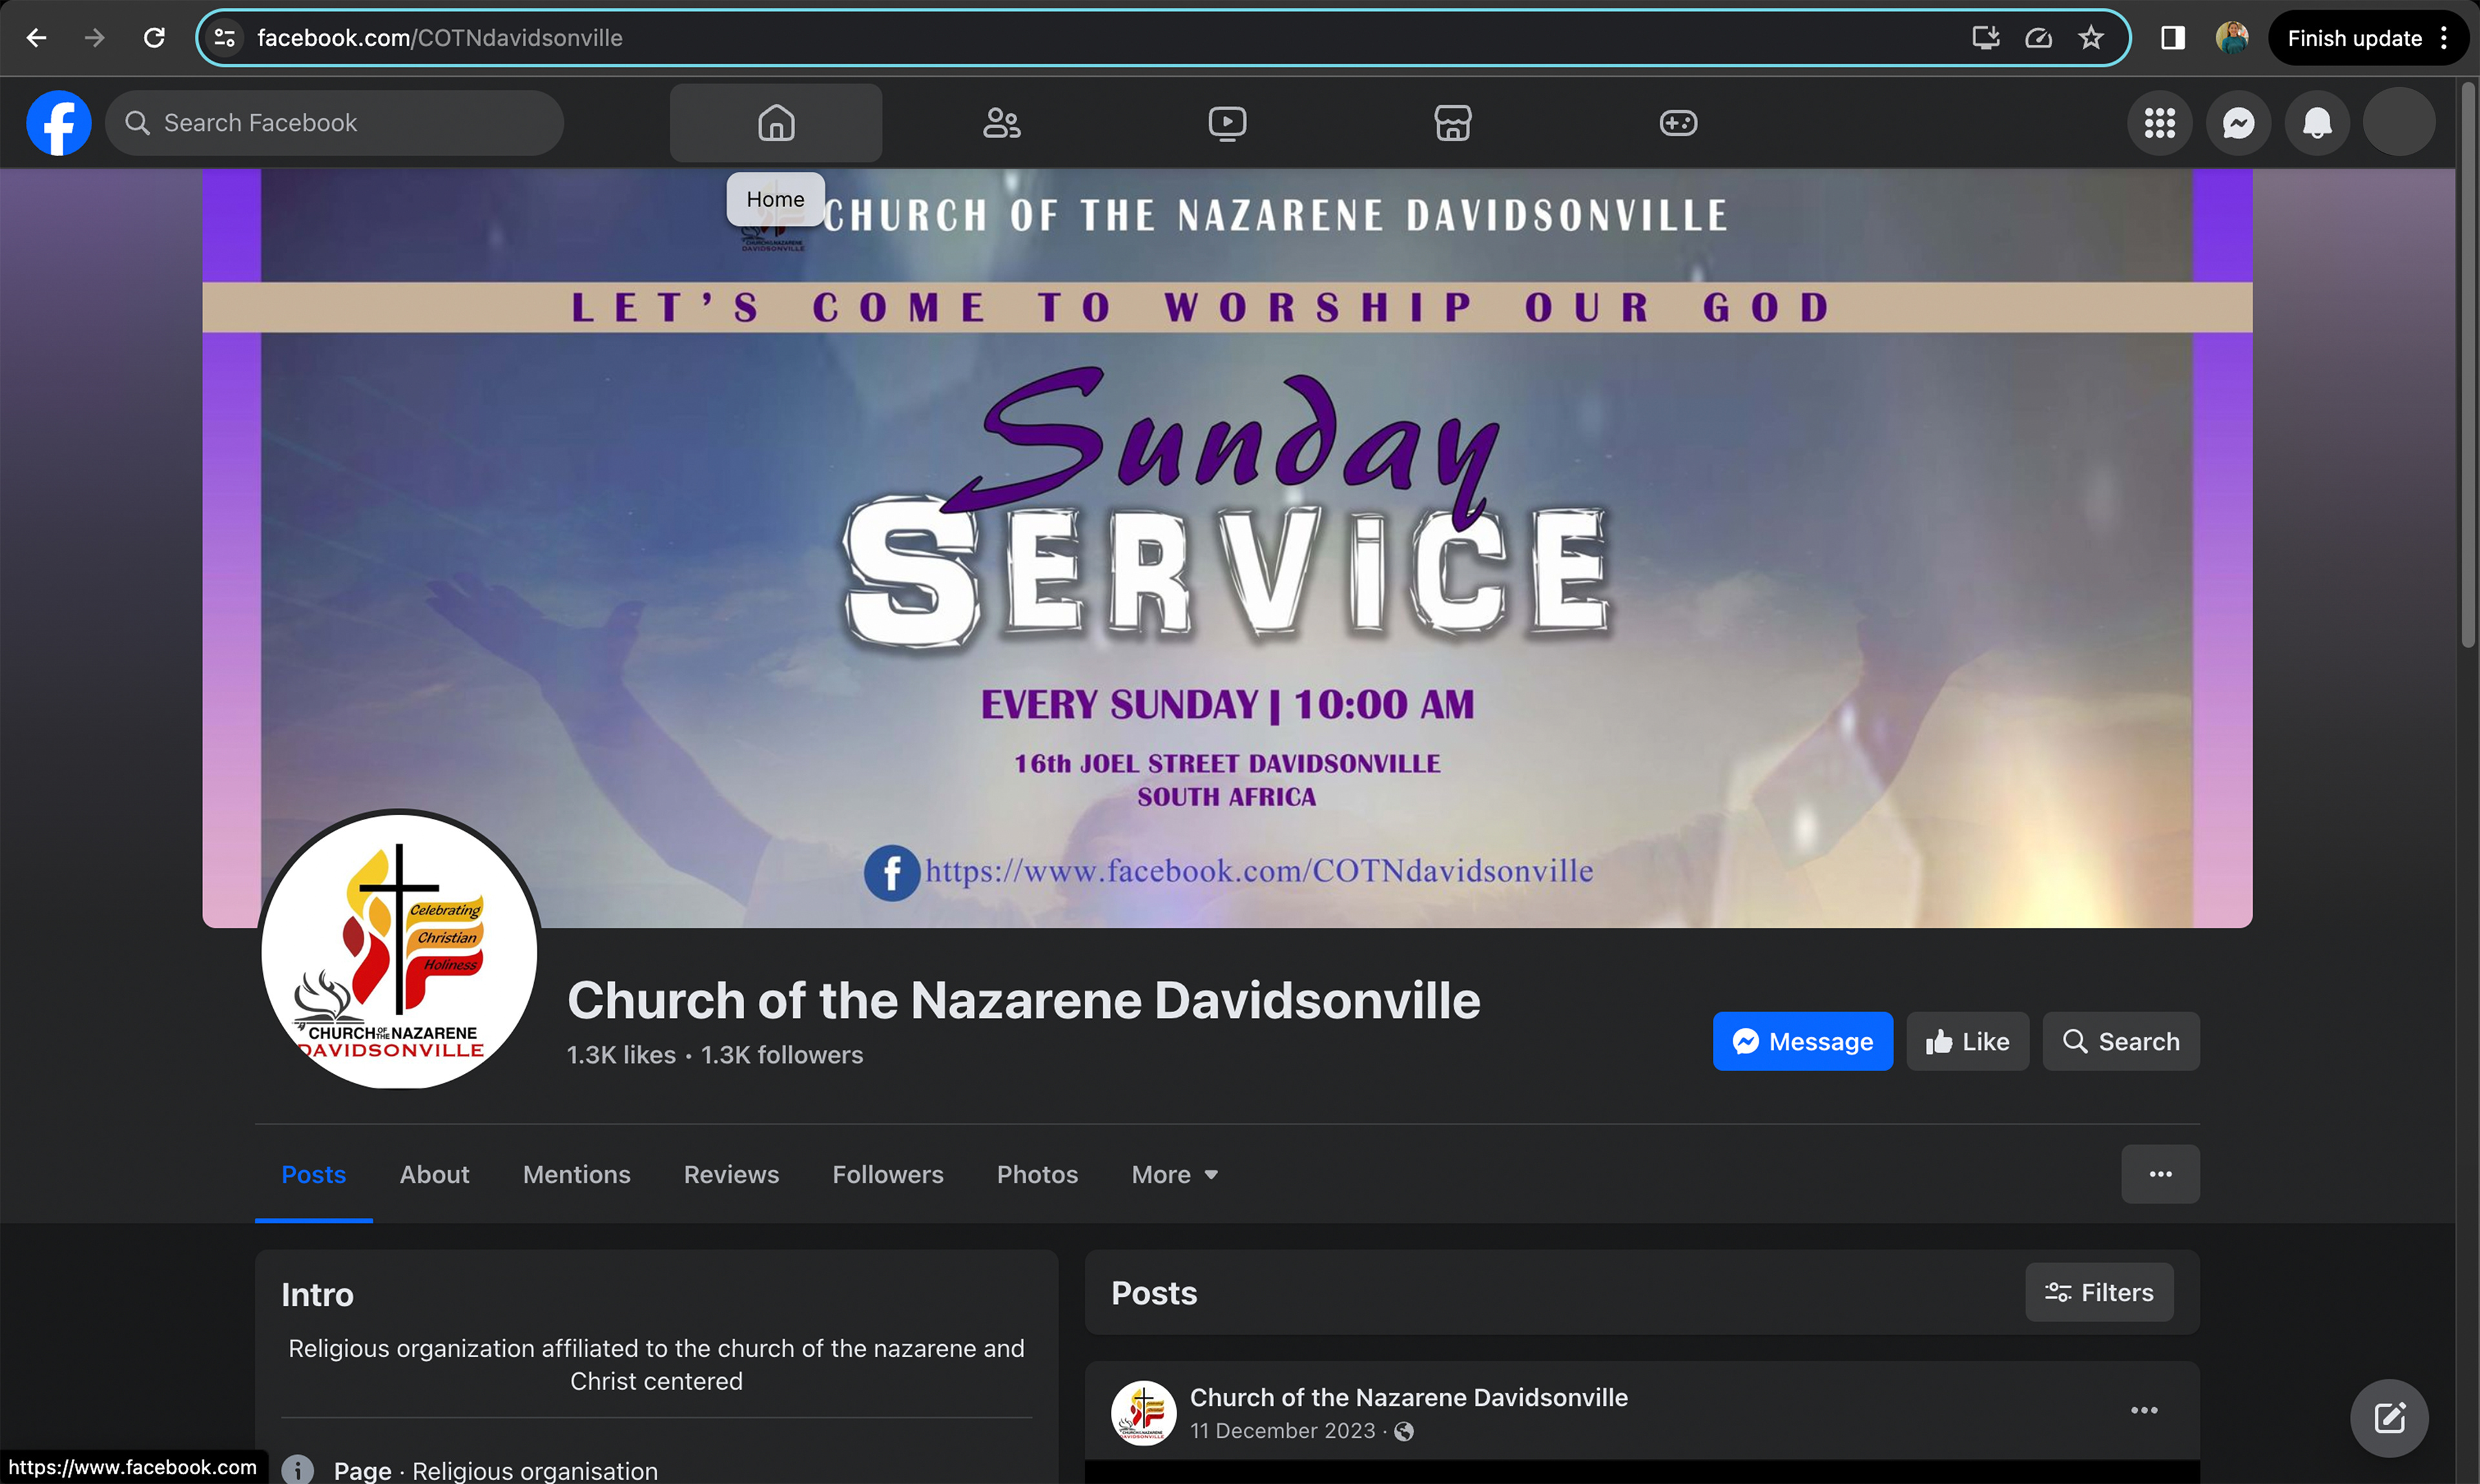
Task: Switch to the About tab
Action: (x=434, y=1174)
